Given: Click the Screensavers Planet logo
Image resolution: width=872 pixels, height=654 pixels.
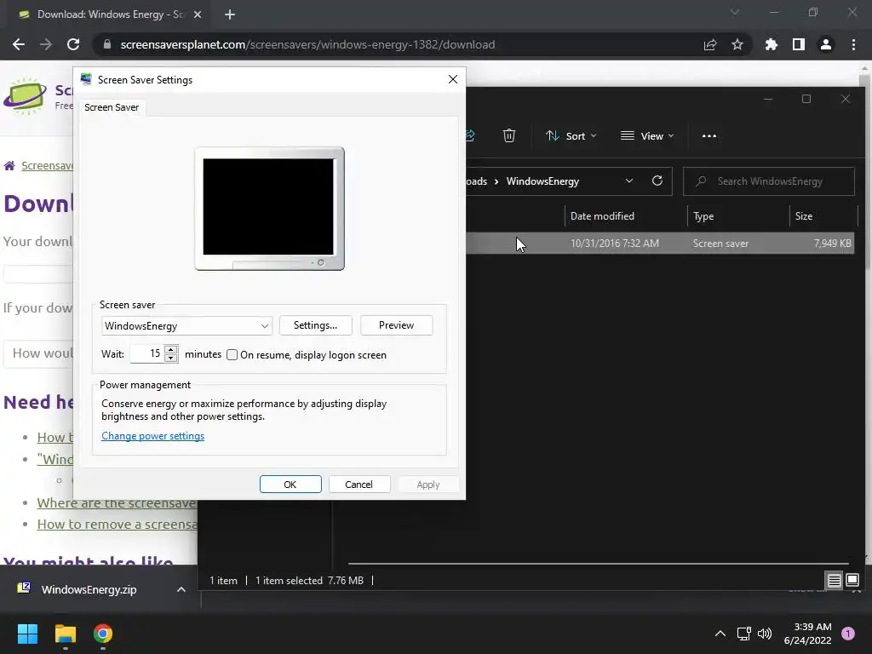Looking at the screenshot, I should coord(25,95).
